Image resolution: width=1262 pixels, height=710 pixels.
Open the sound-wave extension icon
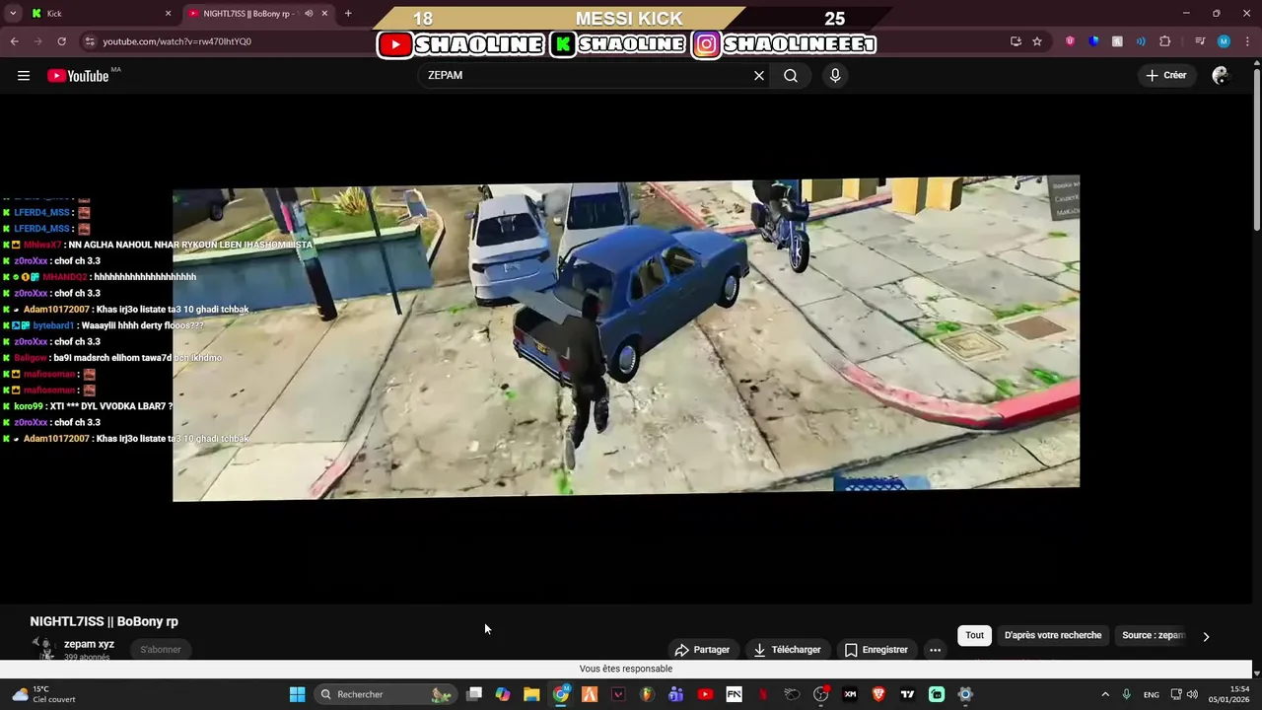pos(1141,41)
